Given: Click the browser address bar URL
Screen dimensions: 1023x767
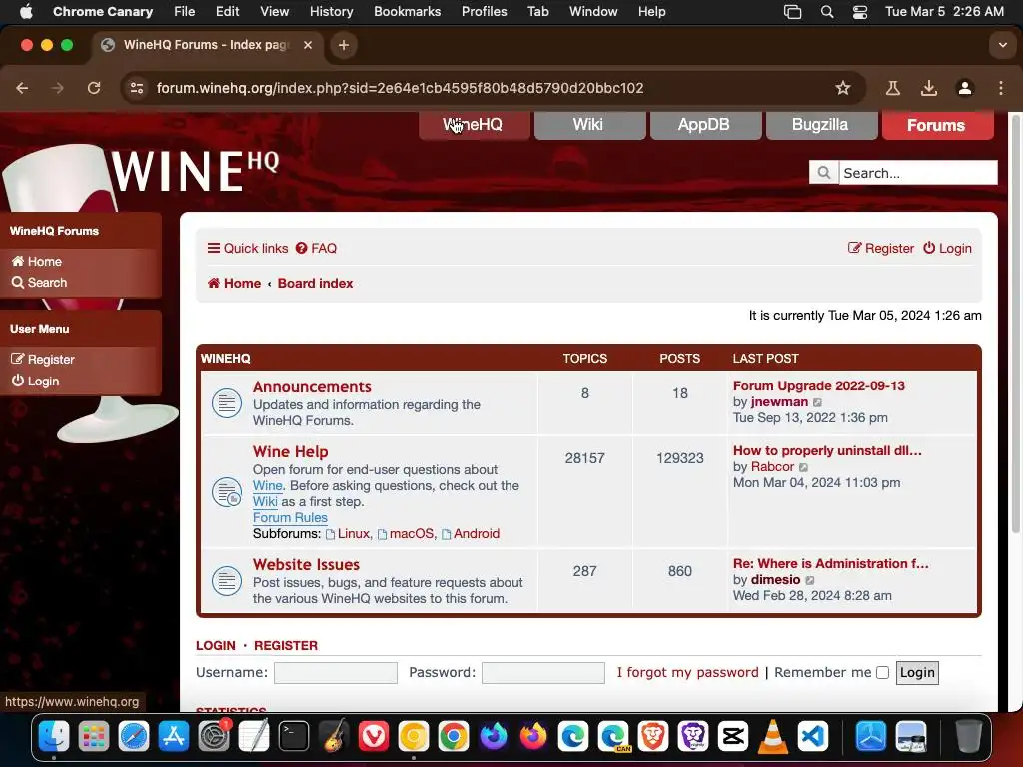Looking at the screenshot, I should (x=400, y=88).
